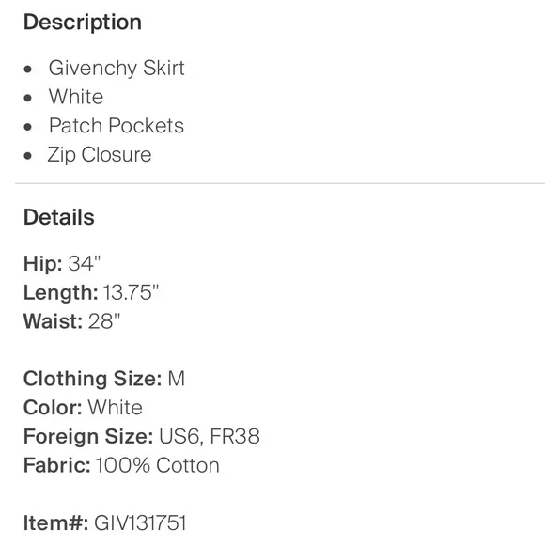Click the Hip label
This screenshot has width=545, height=545.
pyautogui.click(x=43, y=263)
